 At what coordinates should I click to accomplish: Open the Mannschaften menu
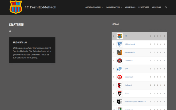click(113, 7)
